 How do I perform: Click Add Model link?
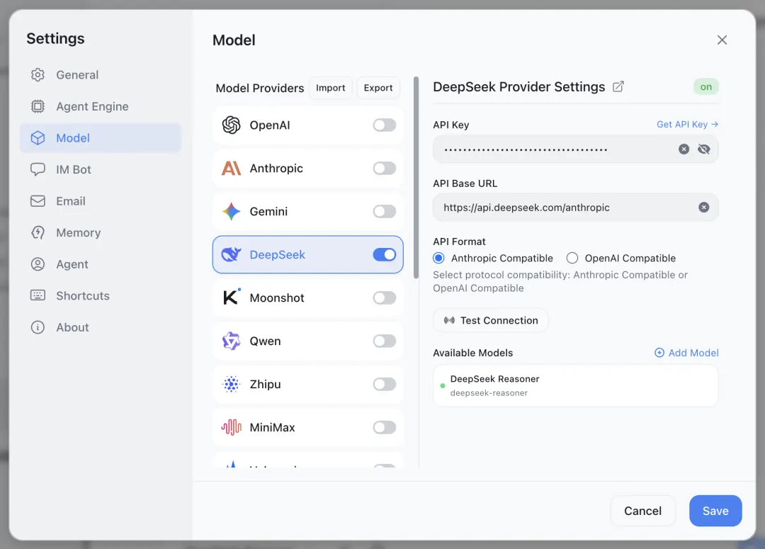pyautogui.click(x=686, y=353)
